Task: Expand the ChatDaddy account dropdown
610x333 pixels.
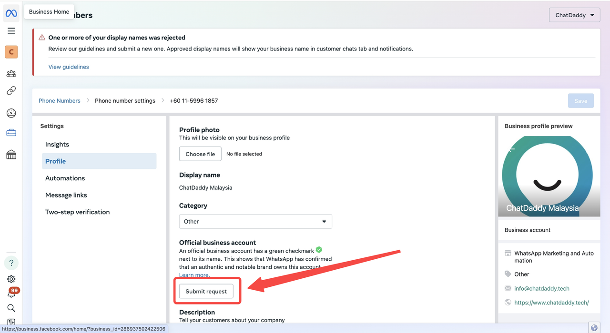Action: pyautogui.click(x=574, y=15)
